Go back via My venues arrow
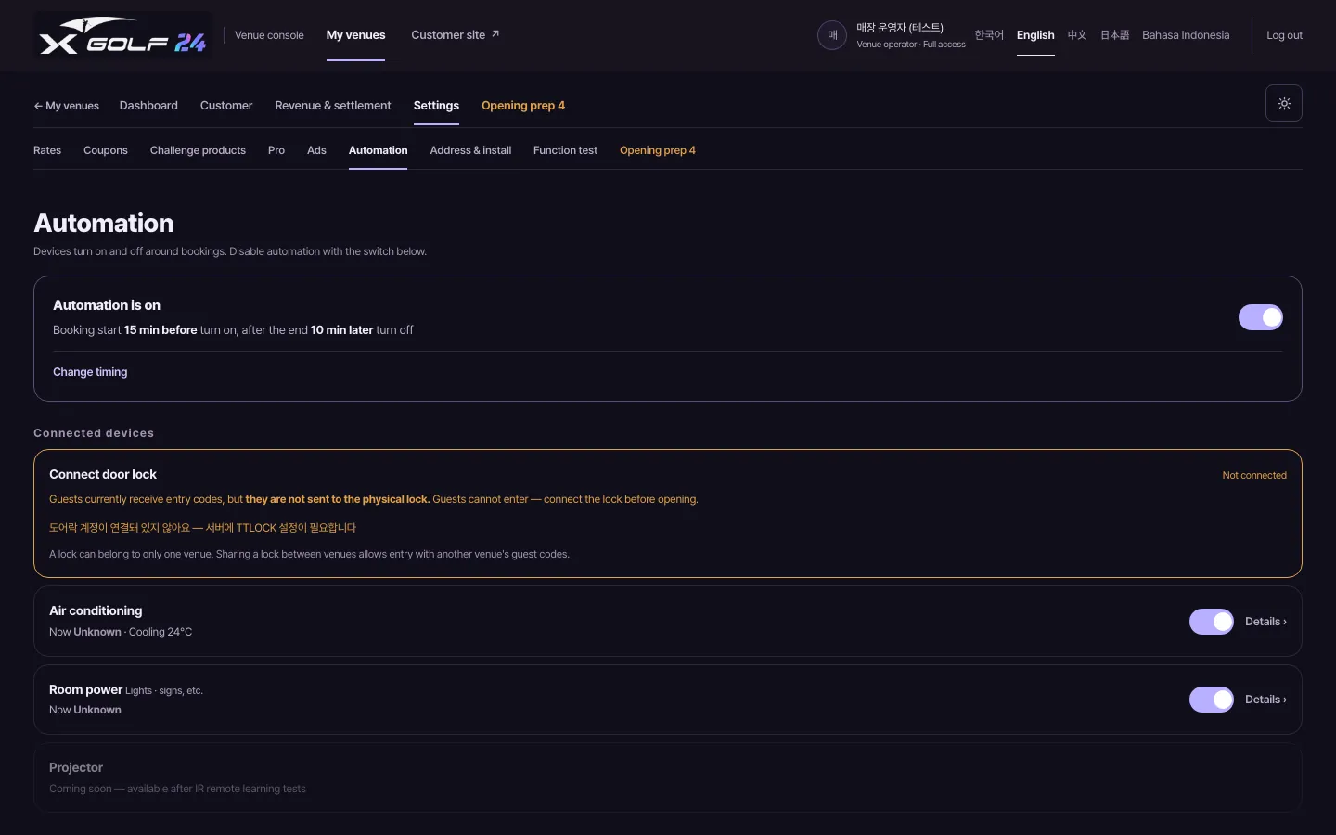The image size is (1336, 835). click(67, 106)
